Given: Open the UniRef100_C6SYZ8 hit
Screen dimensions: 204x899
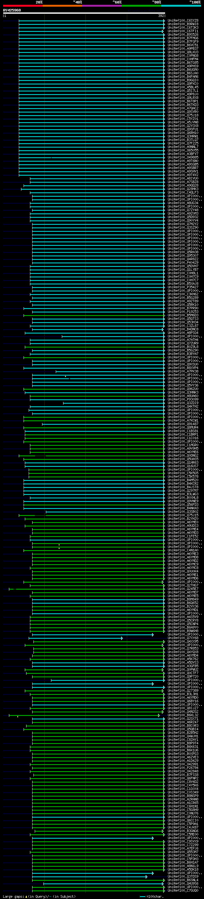Looking at the screenshot, I should (x=183, y=21).
